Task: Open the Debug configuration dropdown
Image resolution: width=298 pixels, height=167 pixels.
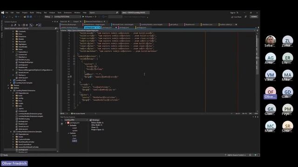Action: point(48,17)
